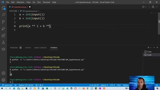Click the VS Code taskbar icon
The height and width of the screenshot is (90, 160).
tap(67, 88)
